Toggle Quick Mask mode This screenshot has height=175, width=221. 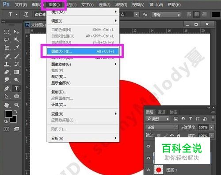6,129
